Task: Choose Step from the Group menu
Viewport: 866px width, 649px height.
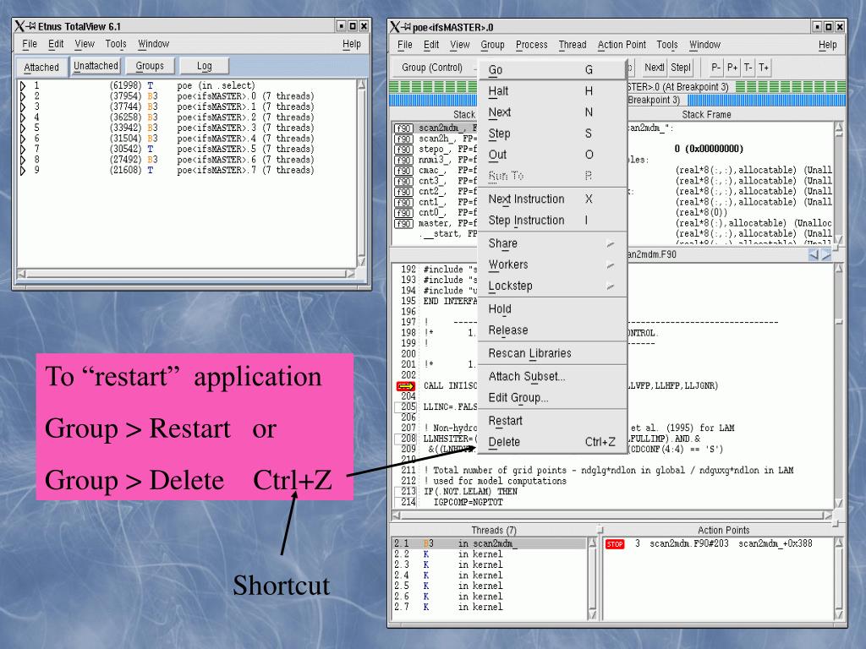Action: pos(551,134)
